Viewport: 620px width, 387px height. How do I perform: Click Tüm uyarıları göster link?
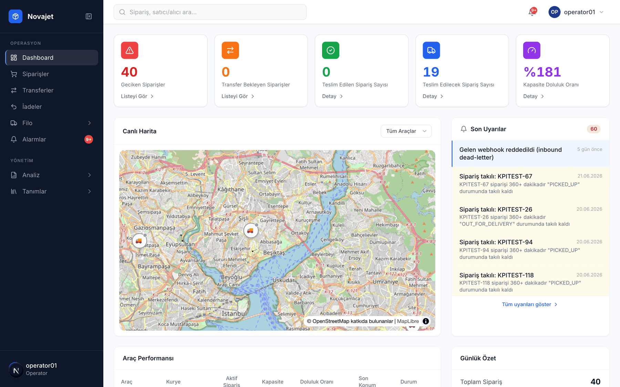click(x=529, y=304)
